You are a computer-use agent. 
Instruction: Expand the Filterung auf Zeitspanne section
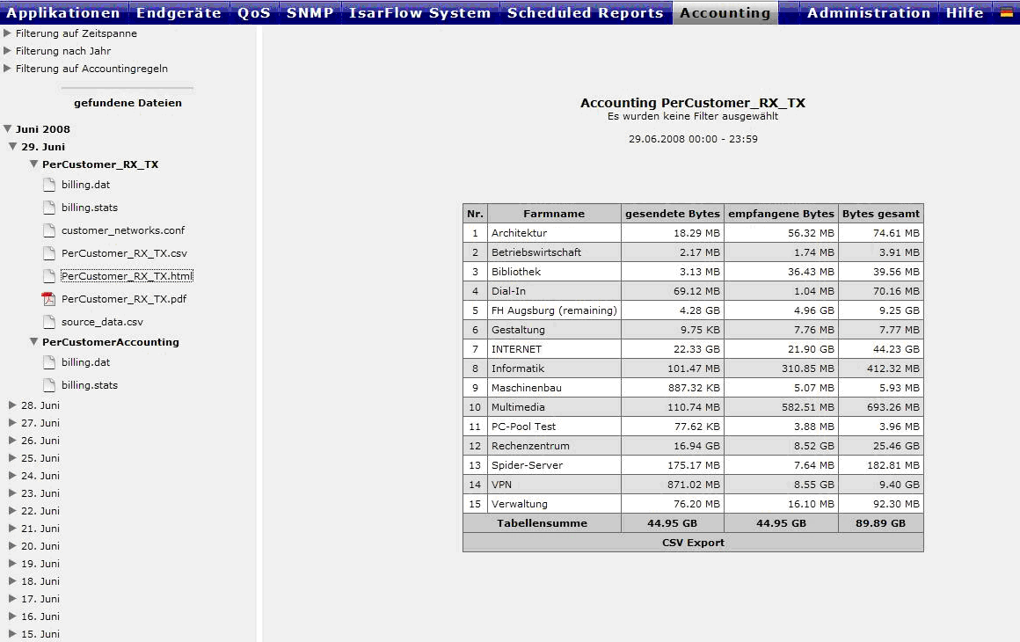click(8, 33)
